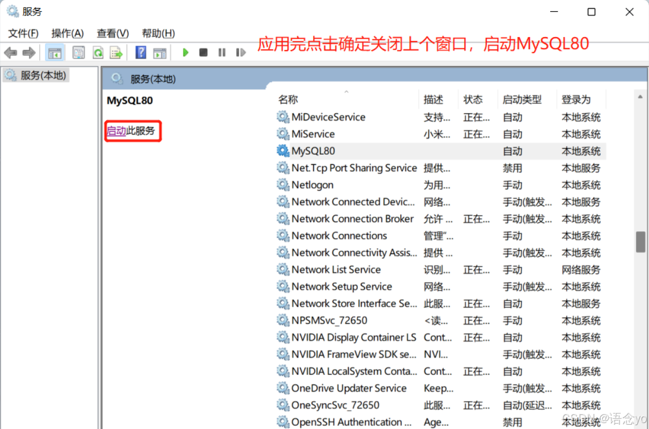Sort by the 状态 column header

click(x=473, y=99)
